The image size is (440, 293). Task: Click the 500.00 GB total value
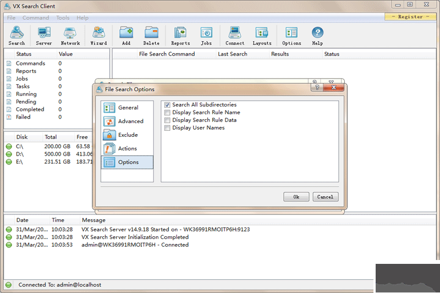click(x=57, y=154)
